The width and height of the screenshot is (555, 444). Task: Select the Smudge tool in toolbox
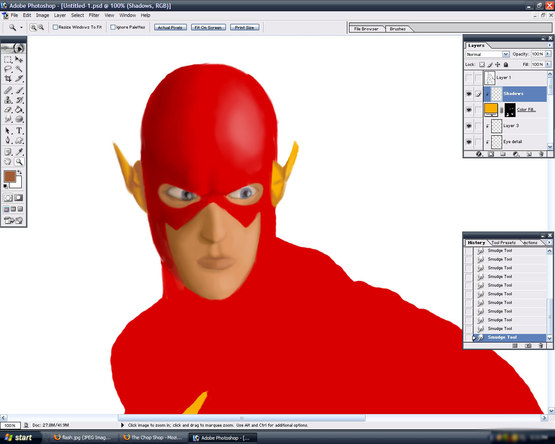click(x=8, y=119)
